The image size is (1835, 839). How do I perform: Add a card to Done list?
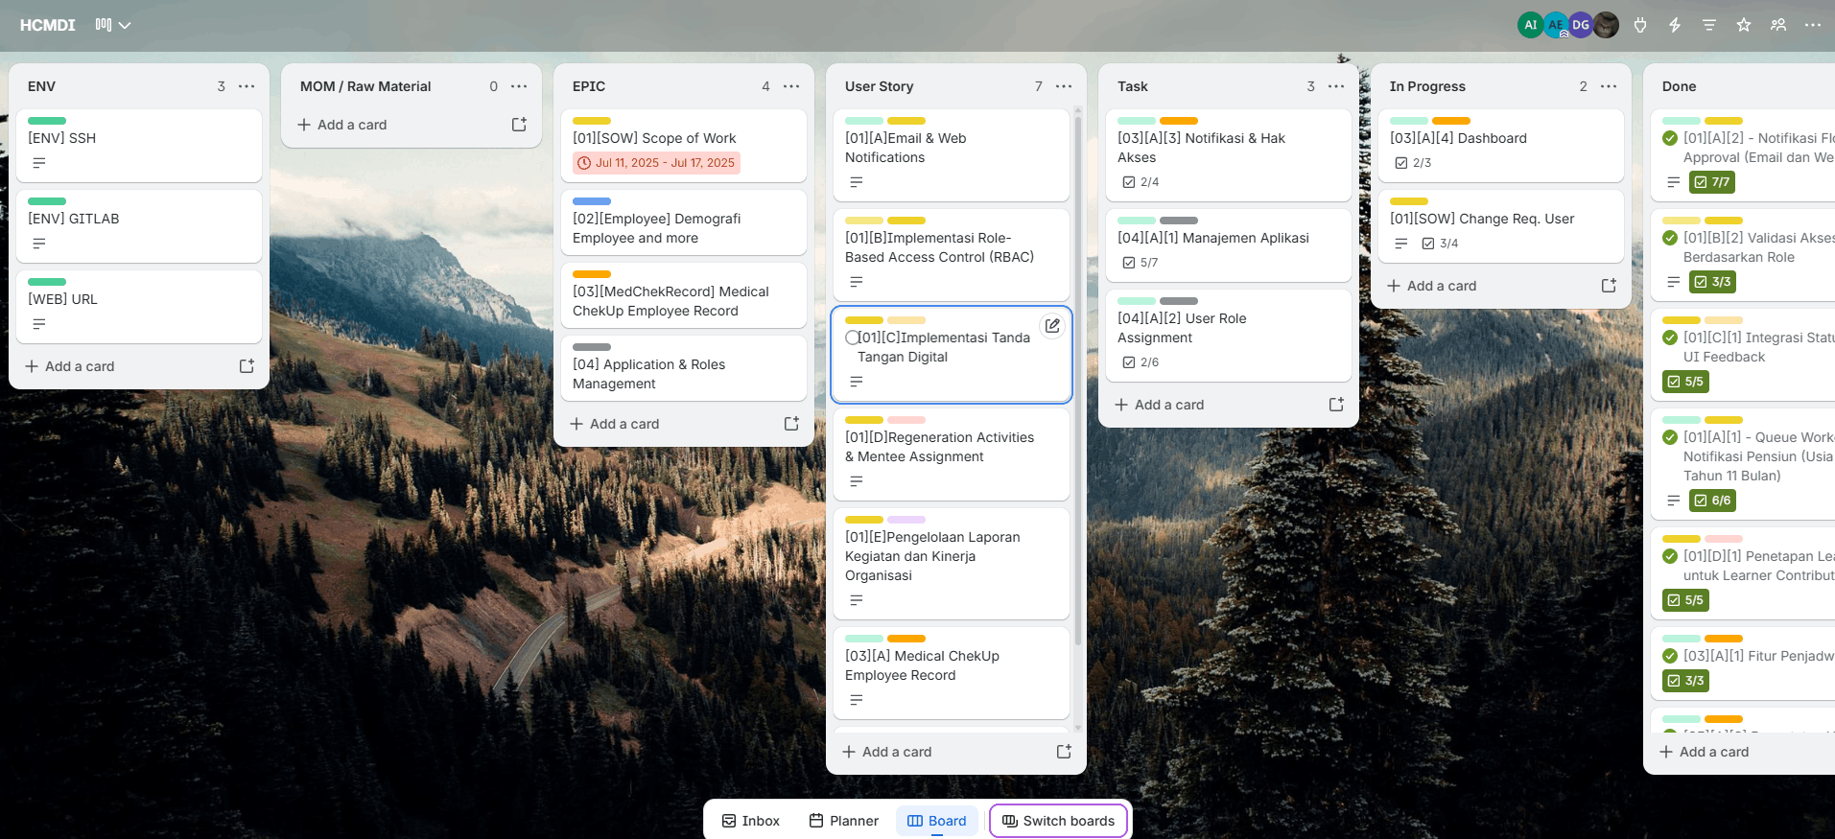(x=1705, y=752)
